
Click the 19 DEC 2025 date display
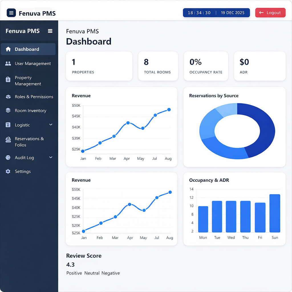[233, 13]
